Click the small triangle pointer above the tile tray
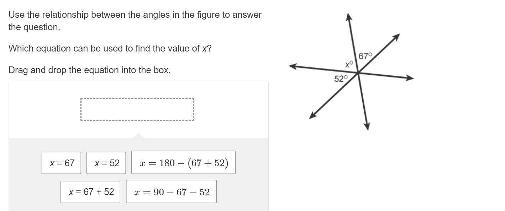The height and width of the screenshot is (211, 505). pos(138,135)
